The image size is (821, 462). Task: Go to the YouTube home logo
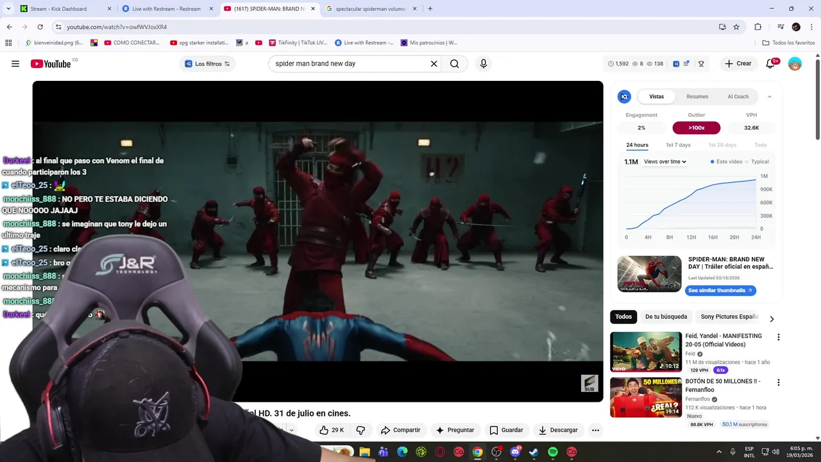point(51,64)
